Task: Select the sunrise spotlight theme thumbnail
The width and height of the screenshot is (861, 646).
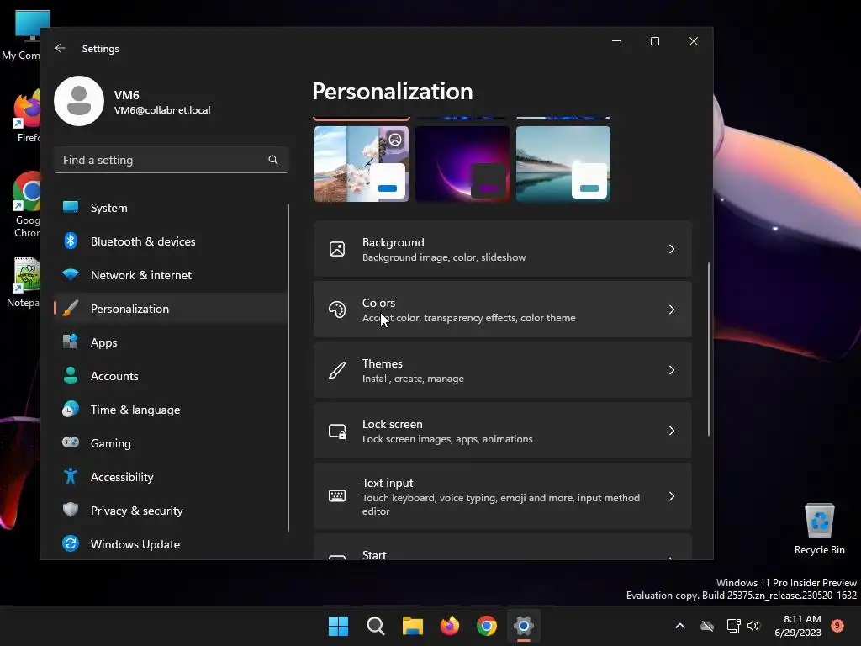Action: click(362, 164)
